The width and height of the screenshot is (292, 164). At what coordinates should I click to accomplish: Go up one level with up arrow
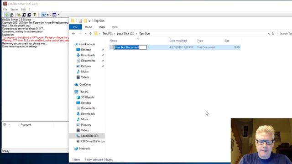(90, 34)
